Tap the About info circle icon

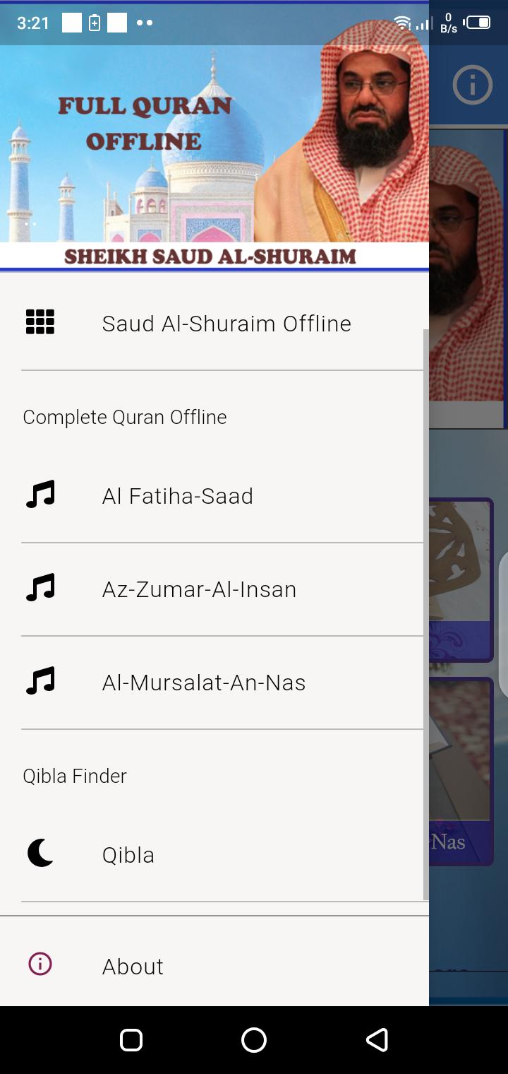point(40,964)
